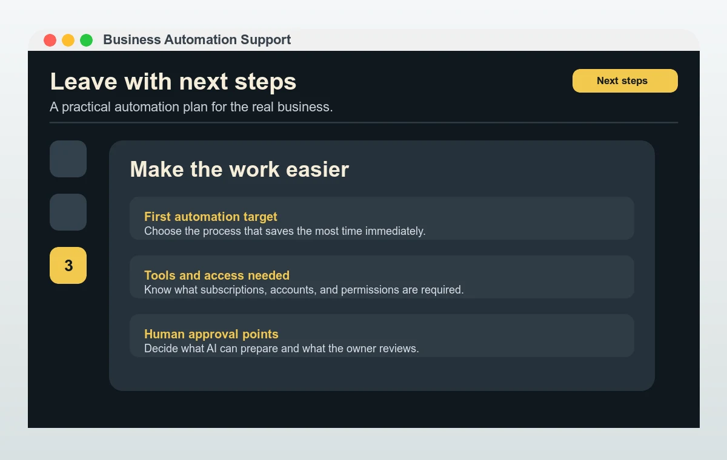The height and width of the screenshot is (460, 727).
Task: Close the window with the red button
Action: tap(50, 41)
